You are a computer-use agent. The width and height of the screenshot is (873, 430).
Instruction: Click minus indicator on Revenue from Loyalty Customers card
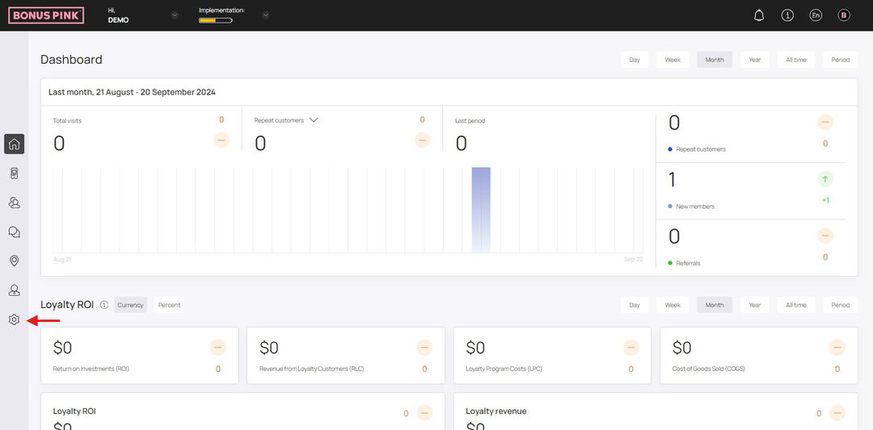[x=424, y=348]
